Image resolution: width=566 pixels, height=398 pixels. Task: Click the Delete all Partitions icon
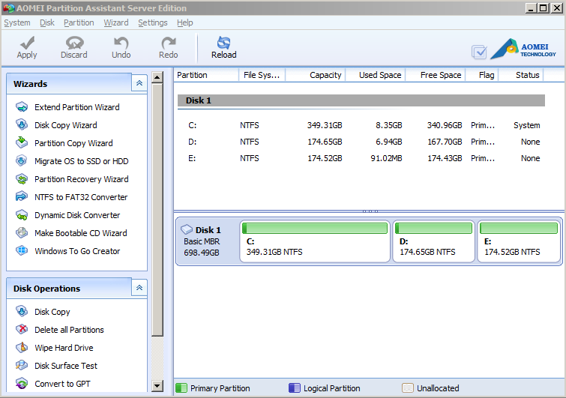pyautogui.click(x=22, y=329)
